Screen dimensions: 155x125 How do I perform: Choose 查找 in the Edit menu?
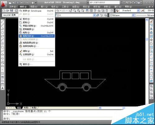pyautogui.click(x=37, y=64)
